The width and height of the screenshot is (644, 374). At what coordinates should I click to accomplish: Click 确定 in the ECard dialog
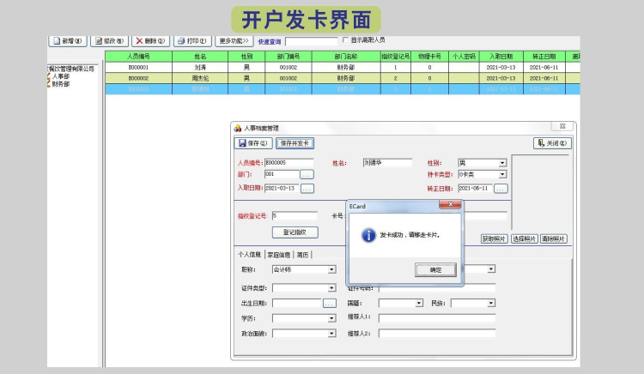coord(435,269)
